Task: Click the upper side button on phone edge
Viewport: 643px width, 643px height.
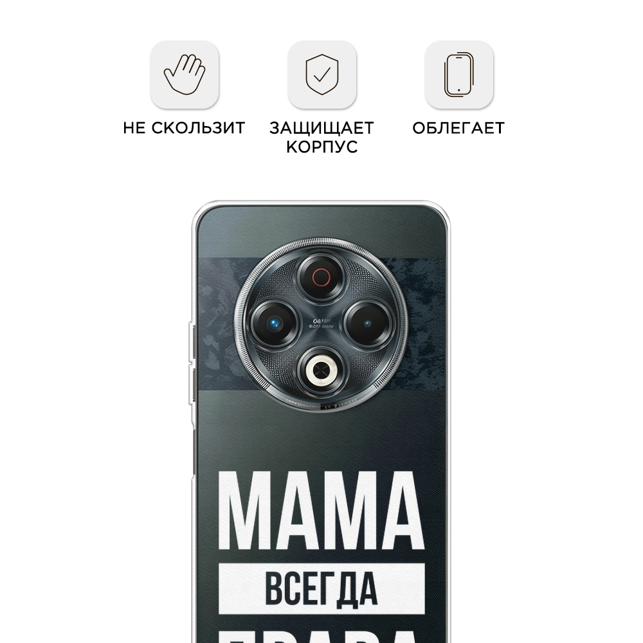Action: point(192,342)
